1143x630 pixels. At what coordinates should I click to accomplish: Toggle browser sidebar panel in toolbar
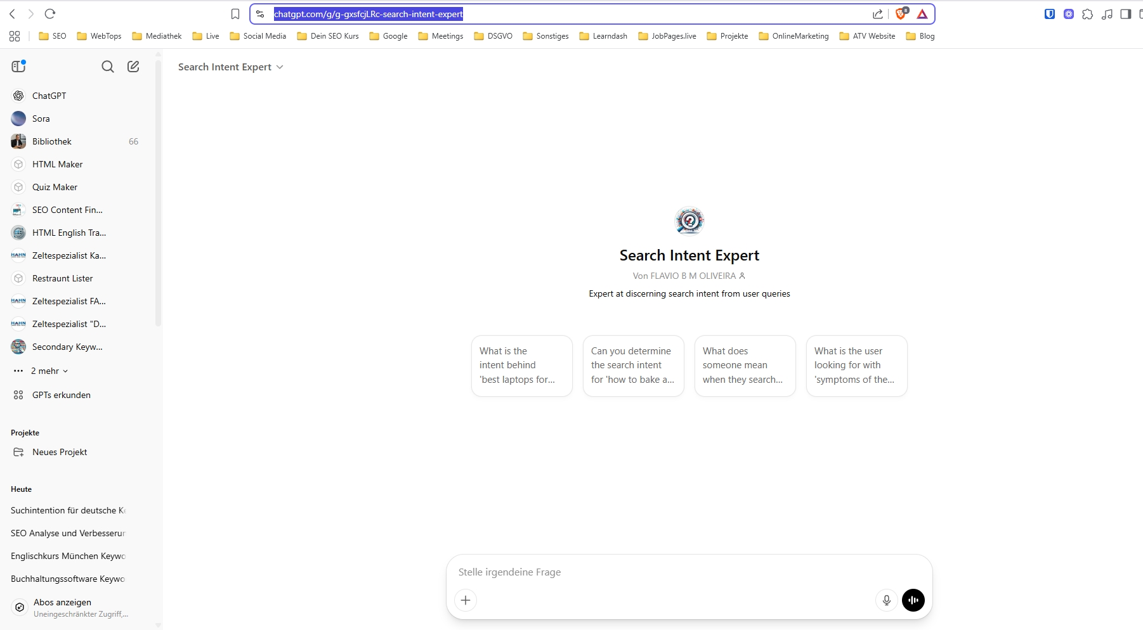coord(1125,14)
